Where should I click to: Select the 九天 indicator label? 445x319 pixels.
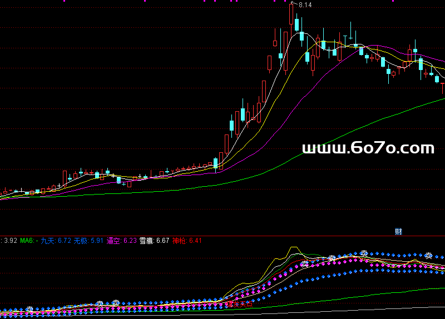(48, 241)
